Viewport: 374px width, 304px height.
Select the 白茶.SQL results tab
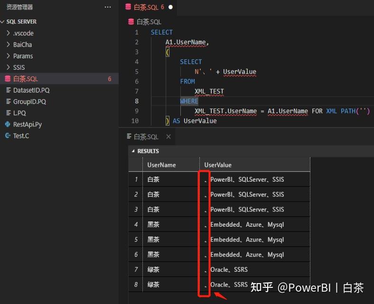[x=146, y=137]
